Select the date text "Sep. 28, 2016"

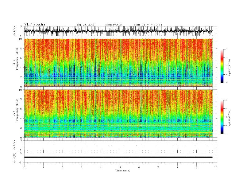click(86, 25)
